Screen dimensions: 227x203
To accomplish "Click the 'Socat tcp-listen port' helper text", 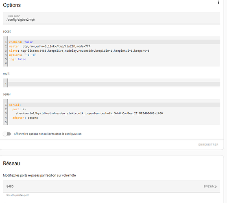I will (x=17, y=195).
